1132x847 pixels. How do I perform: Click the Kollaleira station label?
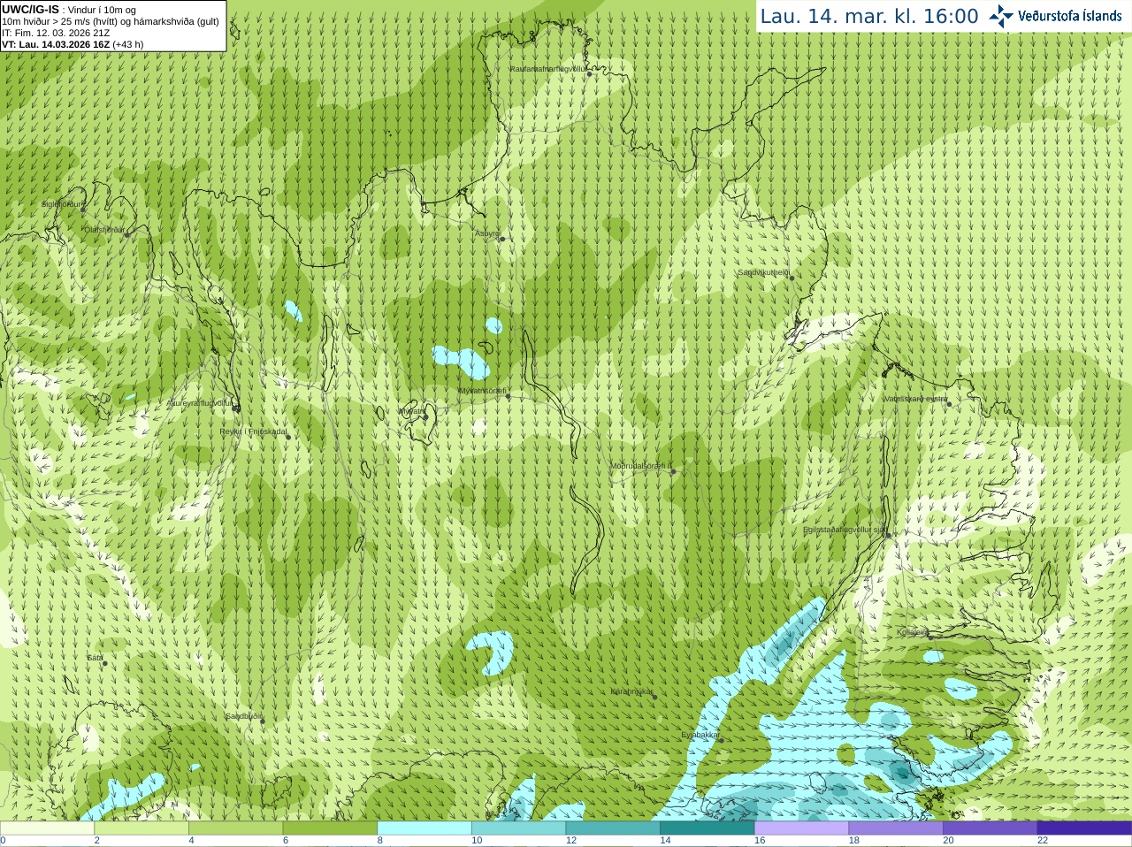[913, 632]
